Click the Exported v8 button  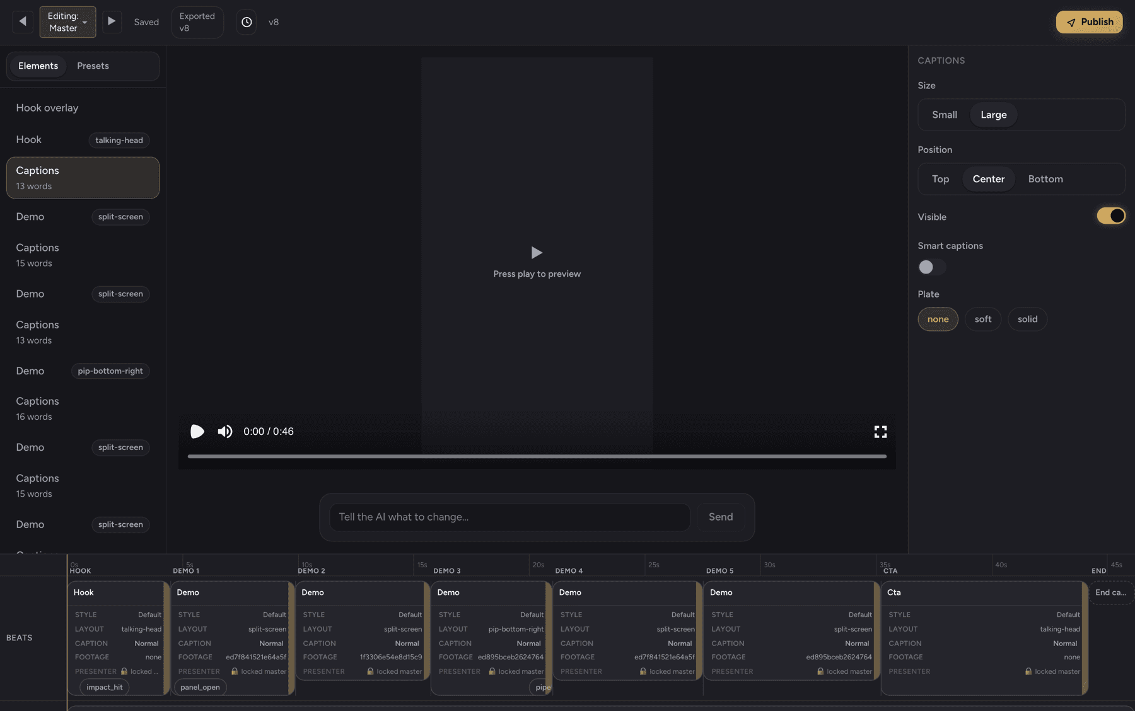[x=197, y=22]
